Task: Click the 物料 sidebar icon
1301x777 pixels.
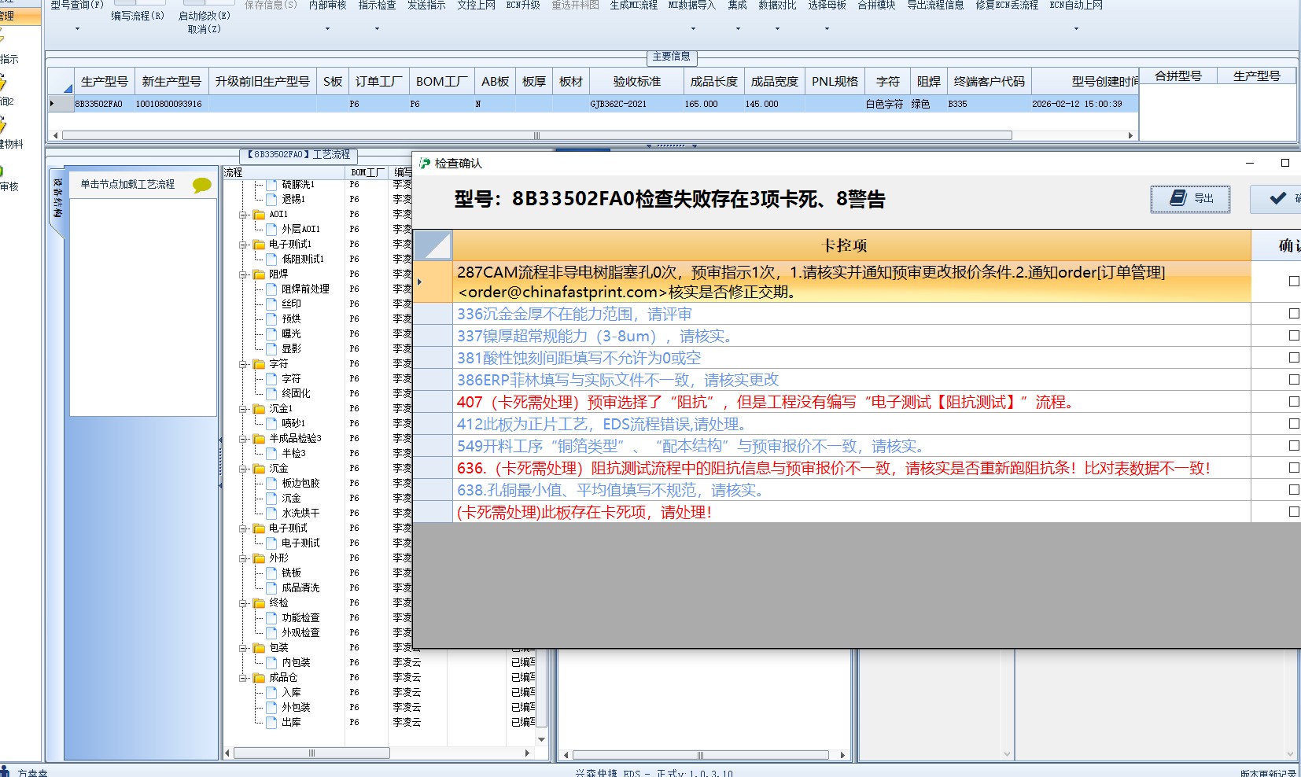Action: (x=3, y=124)
